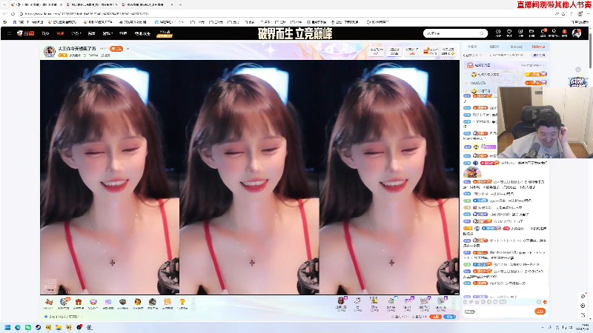
Task: Click the Douyu logo in the black navigation bar
Action: point(26,33)
